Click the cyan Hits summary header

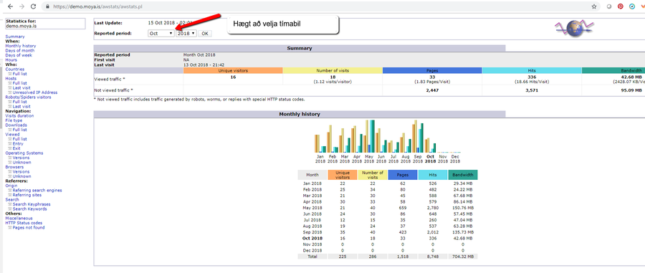click(x=532, y=71)
